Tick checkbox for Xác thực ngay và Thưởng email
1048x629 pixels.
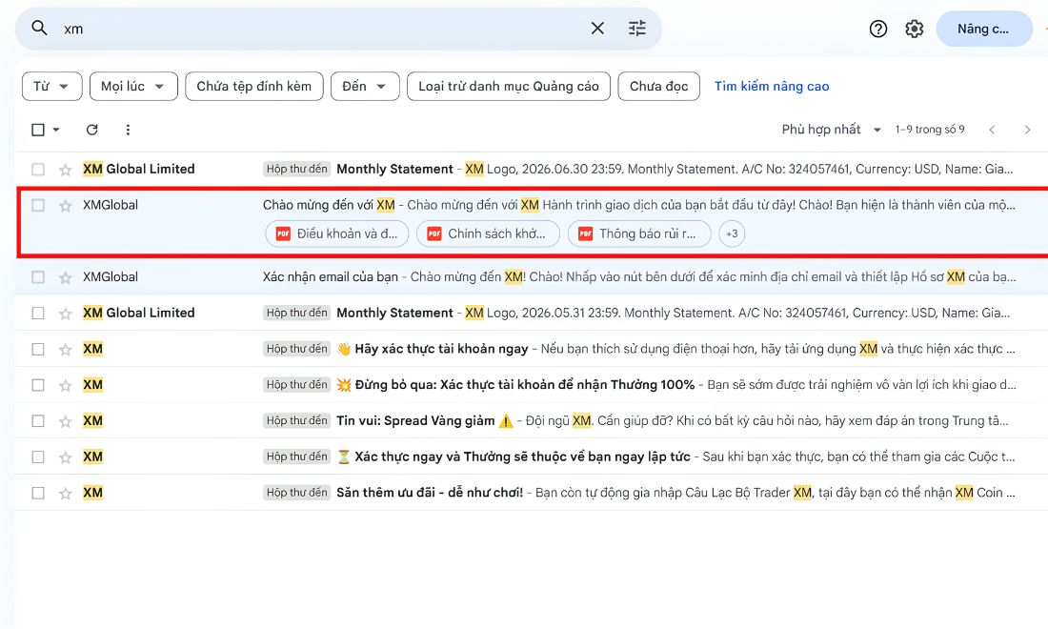point(38,457)
